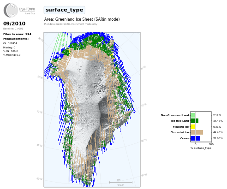Click the Files in area: 194 text
Screen dimensions: 227x189
coord(17,34)
